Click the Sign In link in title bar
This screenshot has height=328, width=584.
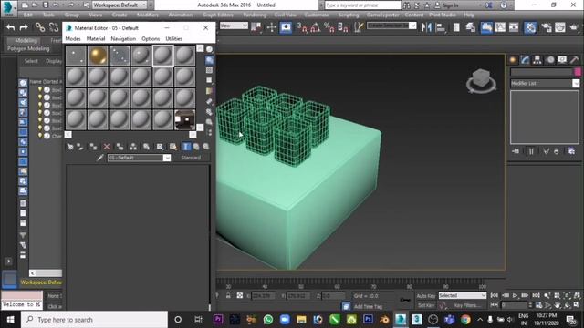pos(450,5)
